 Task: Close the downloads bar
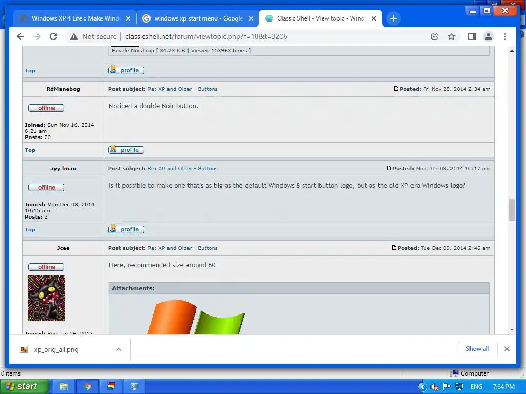tap(507, 349)
